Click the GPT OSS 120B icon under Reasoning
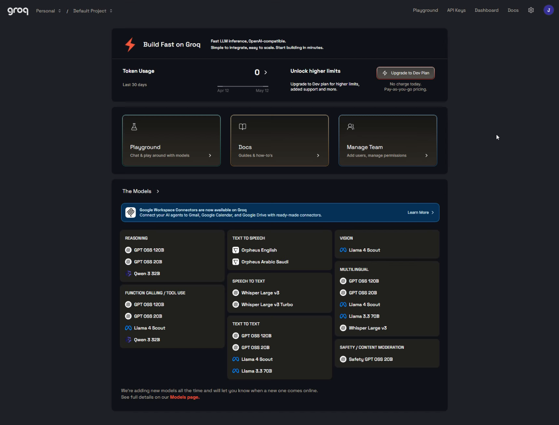This screenshot has width=559, height=425. pyautogui.click(x=128, y=250)
